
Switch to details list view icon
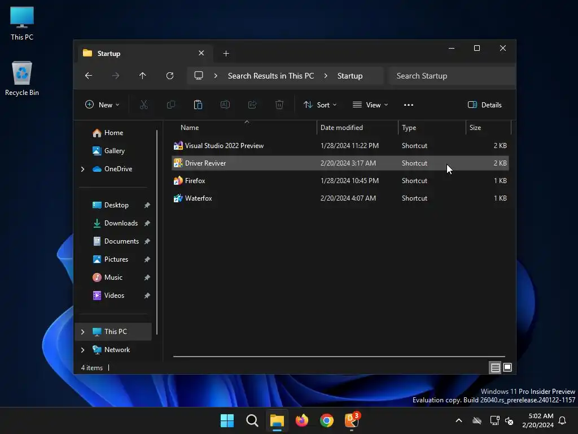[495, 367]
